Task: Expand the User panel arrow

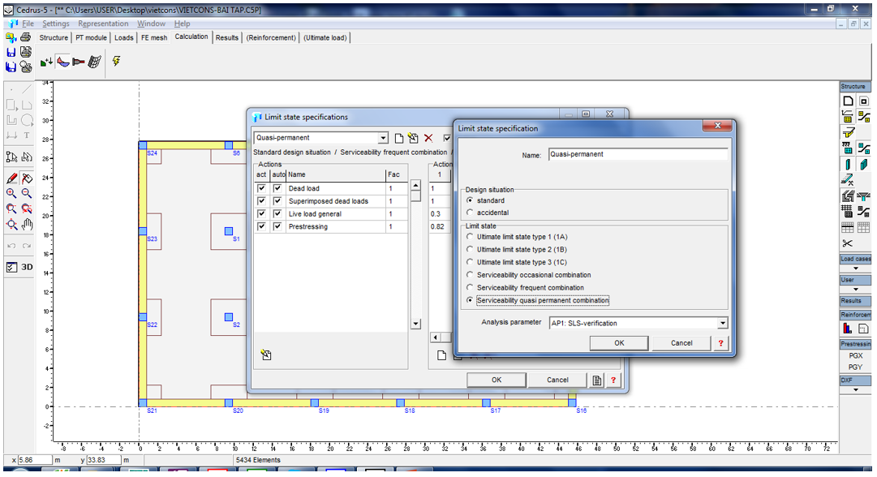Action: [856, 289]
